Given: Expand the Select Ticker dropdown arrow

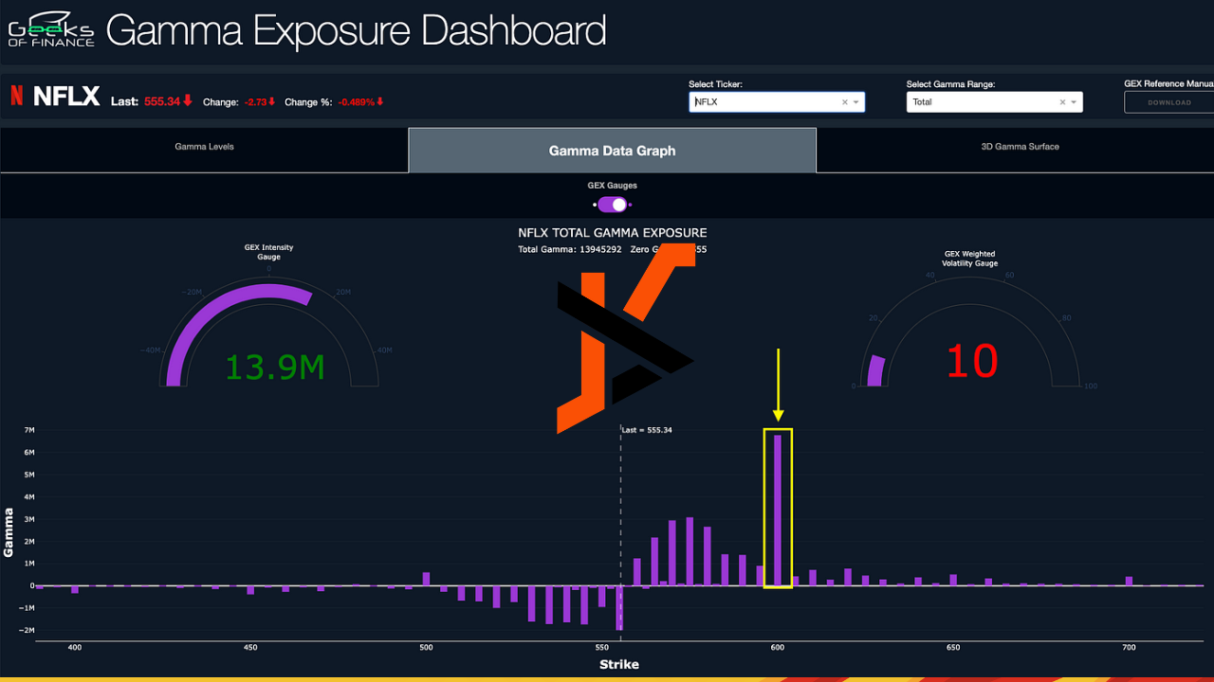Looking at the screenshot, I should pos(855,102).
